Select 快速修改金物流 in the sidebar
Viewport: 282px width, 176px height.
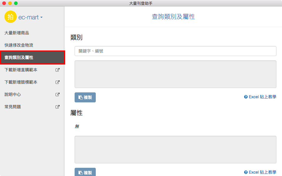pyautogui.click(x=19, y=45)
